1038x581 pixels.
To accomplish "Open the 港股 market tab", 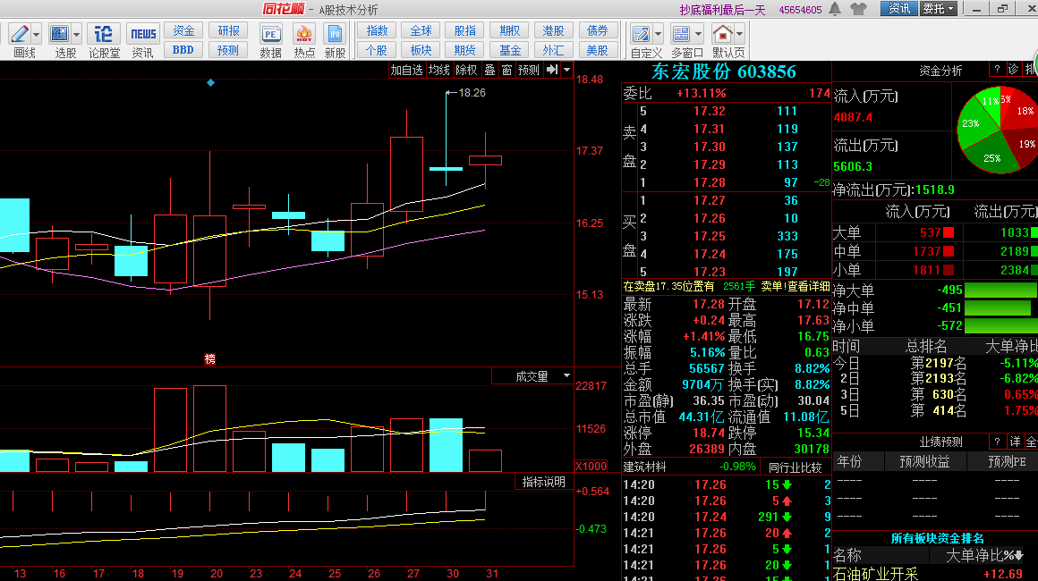I will [554, 30].
